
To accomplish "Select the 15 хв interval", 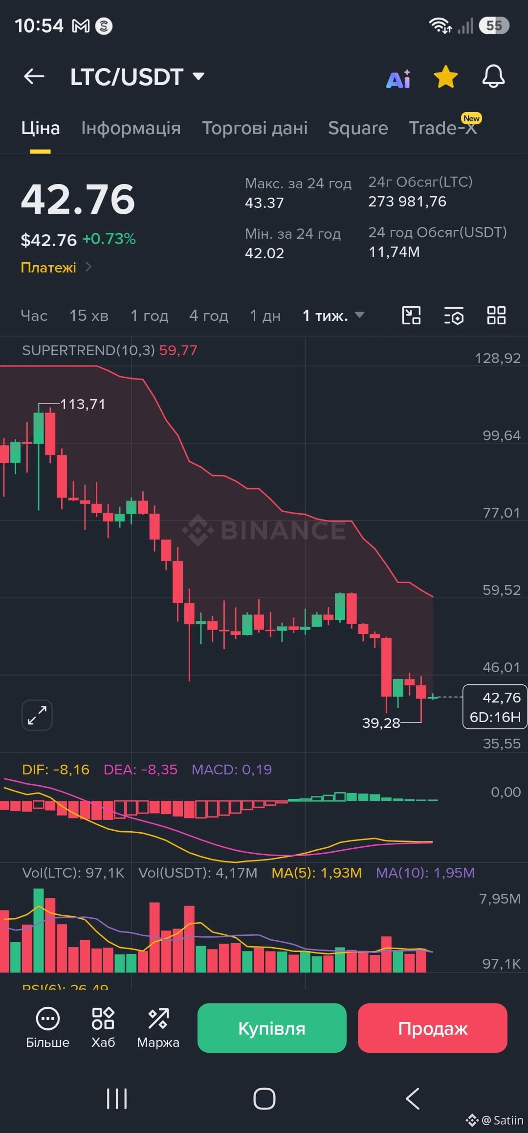I will point(88,316).
